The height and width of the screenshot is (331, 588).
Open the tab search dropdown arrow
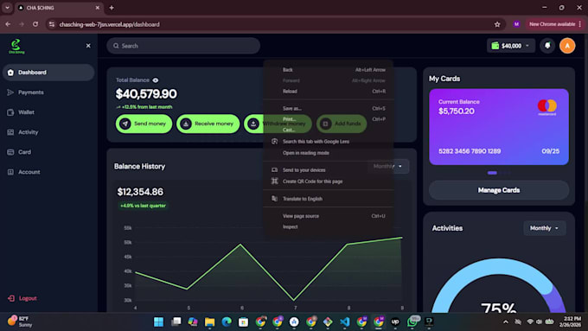click(x=7, y=8)
